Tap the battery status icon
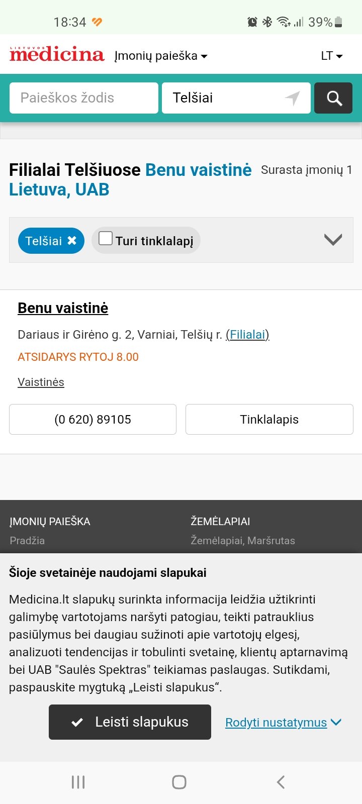The width and height of the screenshot is (362, 804). pyautogui.click(x=338, y=22)
